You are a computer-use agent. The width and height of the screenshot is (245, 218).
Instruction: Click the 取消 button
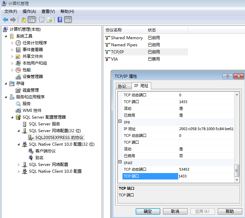click(175, 212)
